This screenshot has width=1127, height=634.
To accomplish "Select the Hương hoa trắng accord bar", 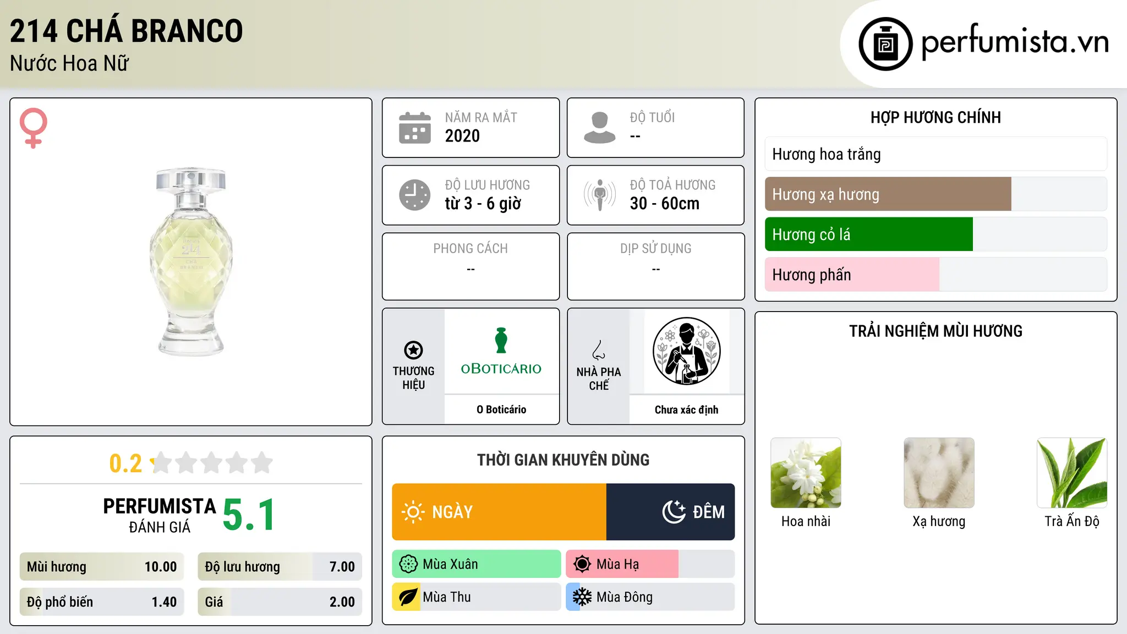I will point(935,154).
